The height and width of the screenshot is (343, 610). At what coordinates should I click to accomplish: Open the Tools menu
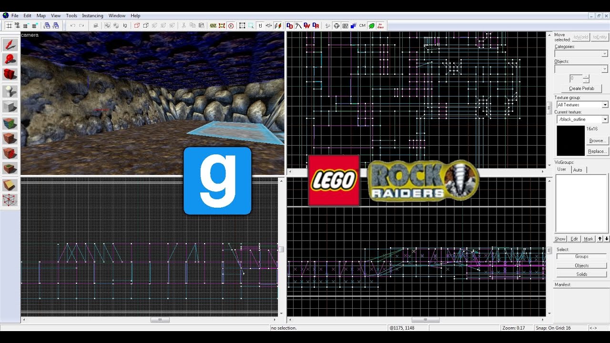tap(71, 16)
